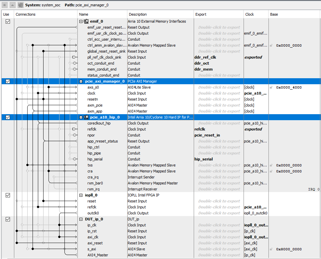The width and height of the screenshot is (321, 259).
Task: Select the ddr_mem export name
Action: point(203,69)
